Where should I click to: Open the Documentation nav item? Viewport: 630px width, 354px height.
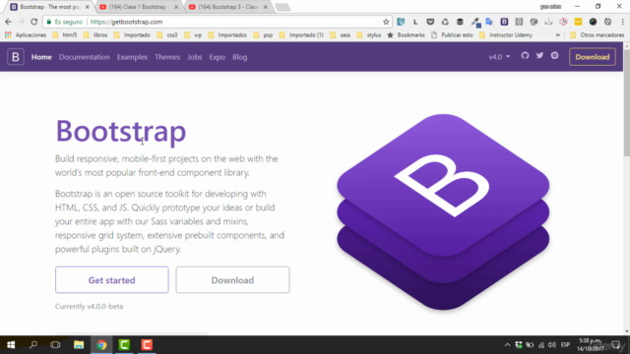pyautogui.click(x=85, y=57)
